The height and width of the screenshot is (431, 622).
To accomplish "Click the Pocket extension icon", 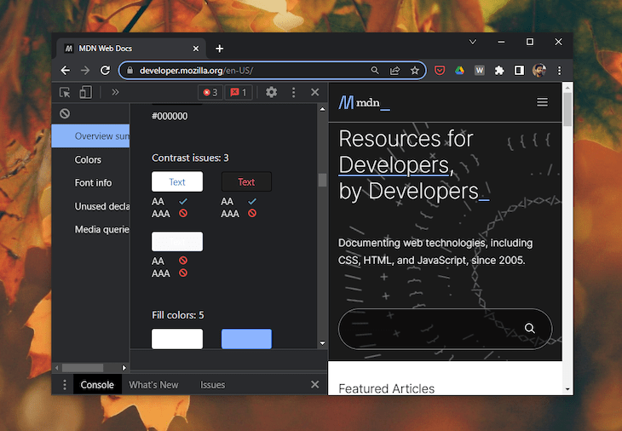I will 441,71.
